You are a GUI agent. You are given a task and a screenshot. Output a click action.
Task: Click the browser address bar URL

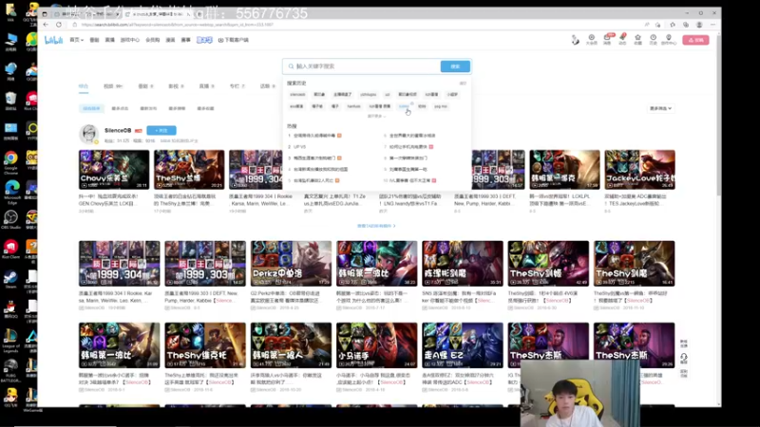(178, 25)
